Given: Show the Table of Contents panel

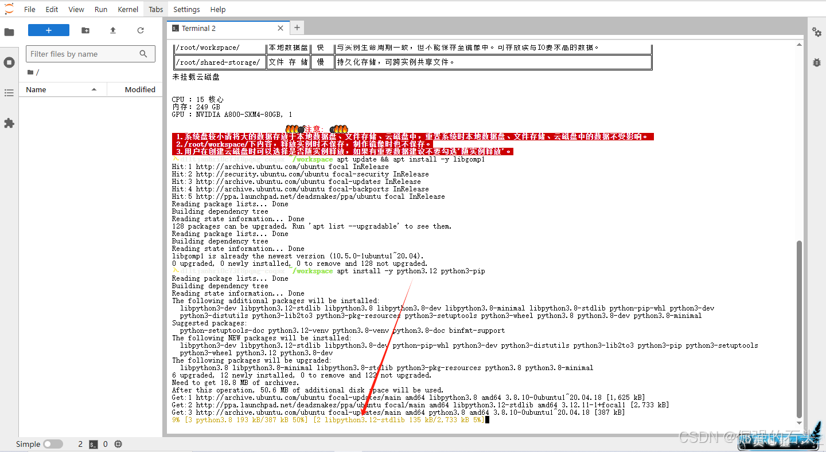Looking at the screenshot, I should coord(9,93).
